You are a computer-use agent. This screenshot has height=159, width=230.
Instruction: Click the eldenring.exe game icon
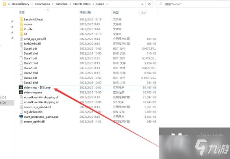point(21,92)
